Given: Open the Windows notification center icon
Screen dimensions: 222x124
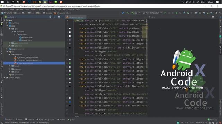Looking at the screenshot, I should (x=217, y=2).
